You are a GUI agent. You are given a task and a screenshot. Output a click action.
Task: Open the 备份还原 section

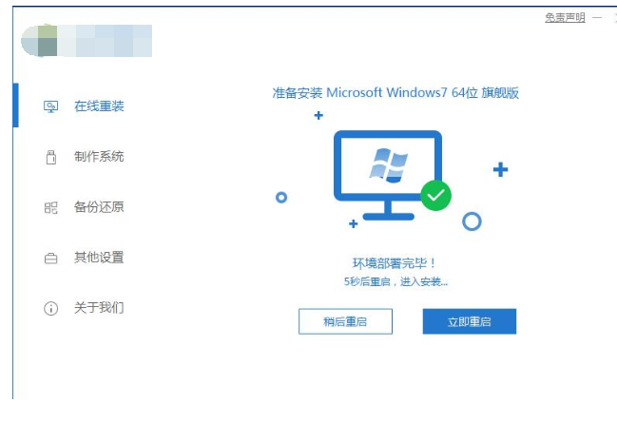tap(99, 206)
